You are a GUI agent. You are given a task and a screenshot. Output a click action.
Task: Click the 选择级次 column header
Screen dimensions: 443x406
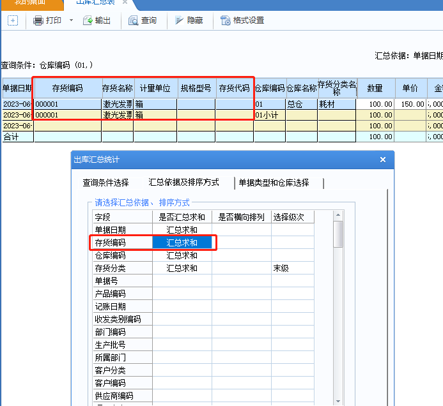click(292, 217)
